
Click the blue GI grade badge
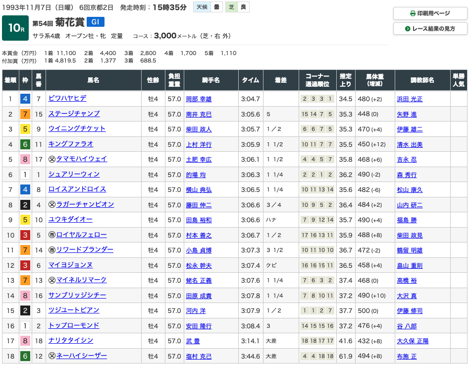tap(96, 22)
